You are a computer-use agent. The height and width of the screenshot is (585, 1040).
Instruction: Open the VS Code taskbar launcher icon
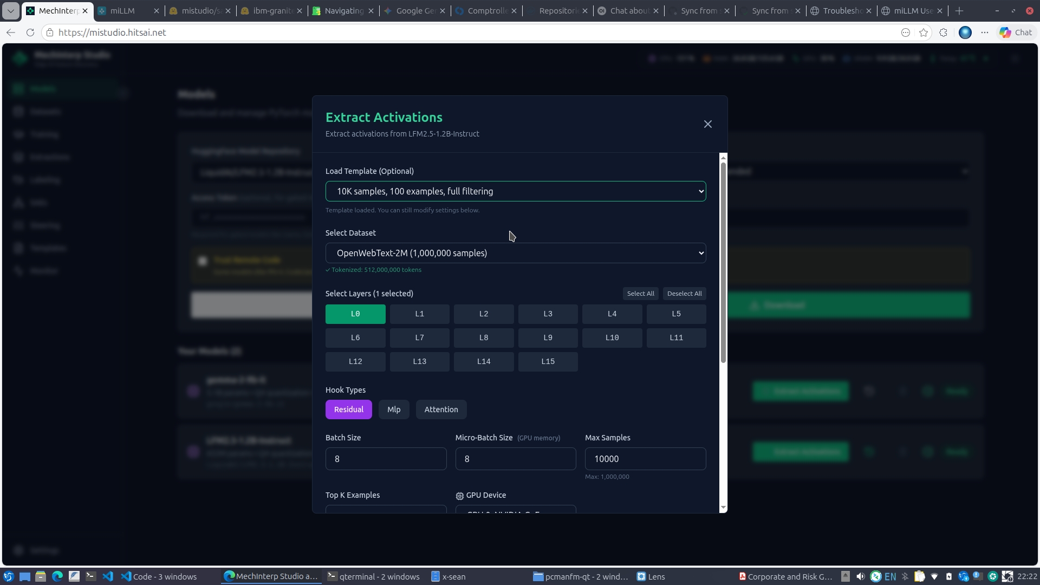click(x=108, y=576)
